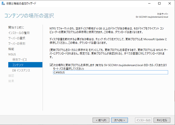This screenshot has height=125, width=175.
Task: Open the サーバーの選択 step
Action: coord(17,38)
